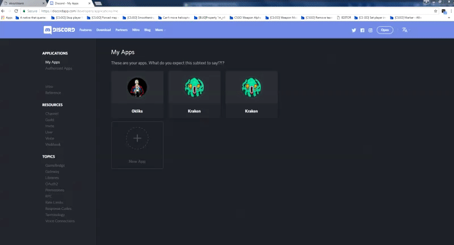Open the '[CS:GO] Smoothening' bookmark
This screenshot has width=454, height=245.
tap(138, 18)
